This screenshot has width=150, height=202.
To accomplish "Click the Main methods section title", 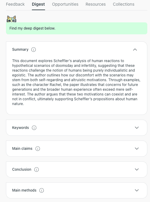I will 24,190.
